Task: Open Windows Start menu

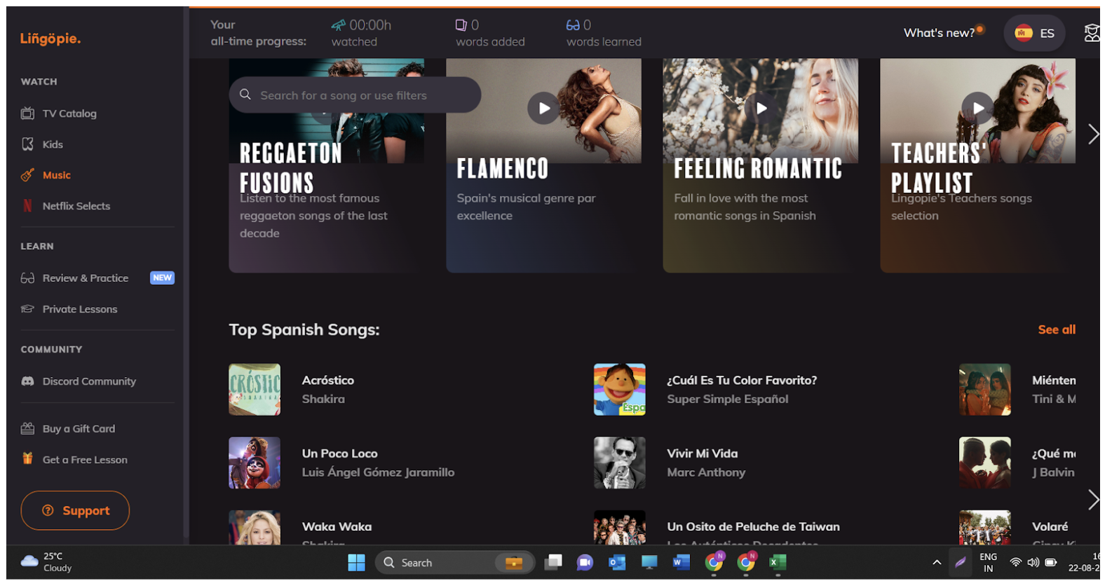Action: coord(356,562)
